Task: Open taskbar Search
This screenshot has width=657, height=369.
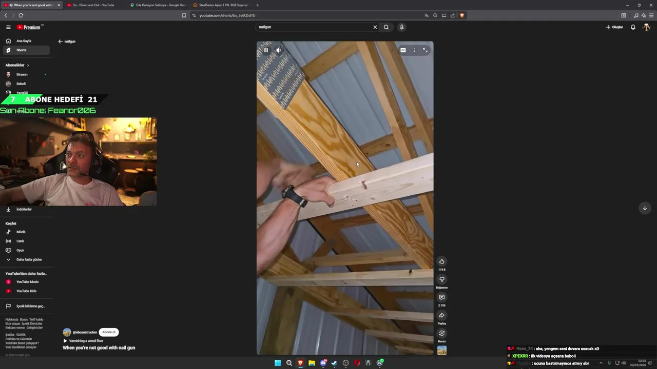Action: pos(289,363)
